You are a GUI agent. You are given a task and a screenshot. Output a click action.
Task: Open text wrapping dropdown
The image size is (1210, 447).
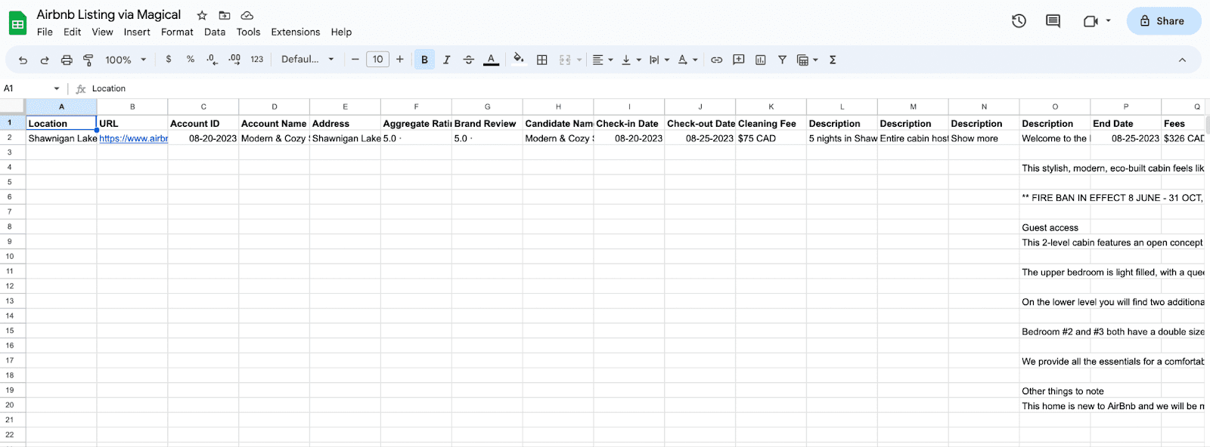click(659, 60)
